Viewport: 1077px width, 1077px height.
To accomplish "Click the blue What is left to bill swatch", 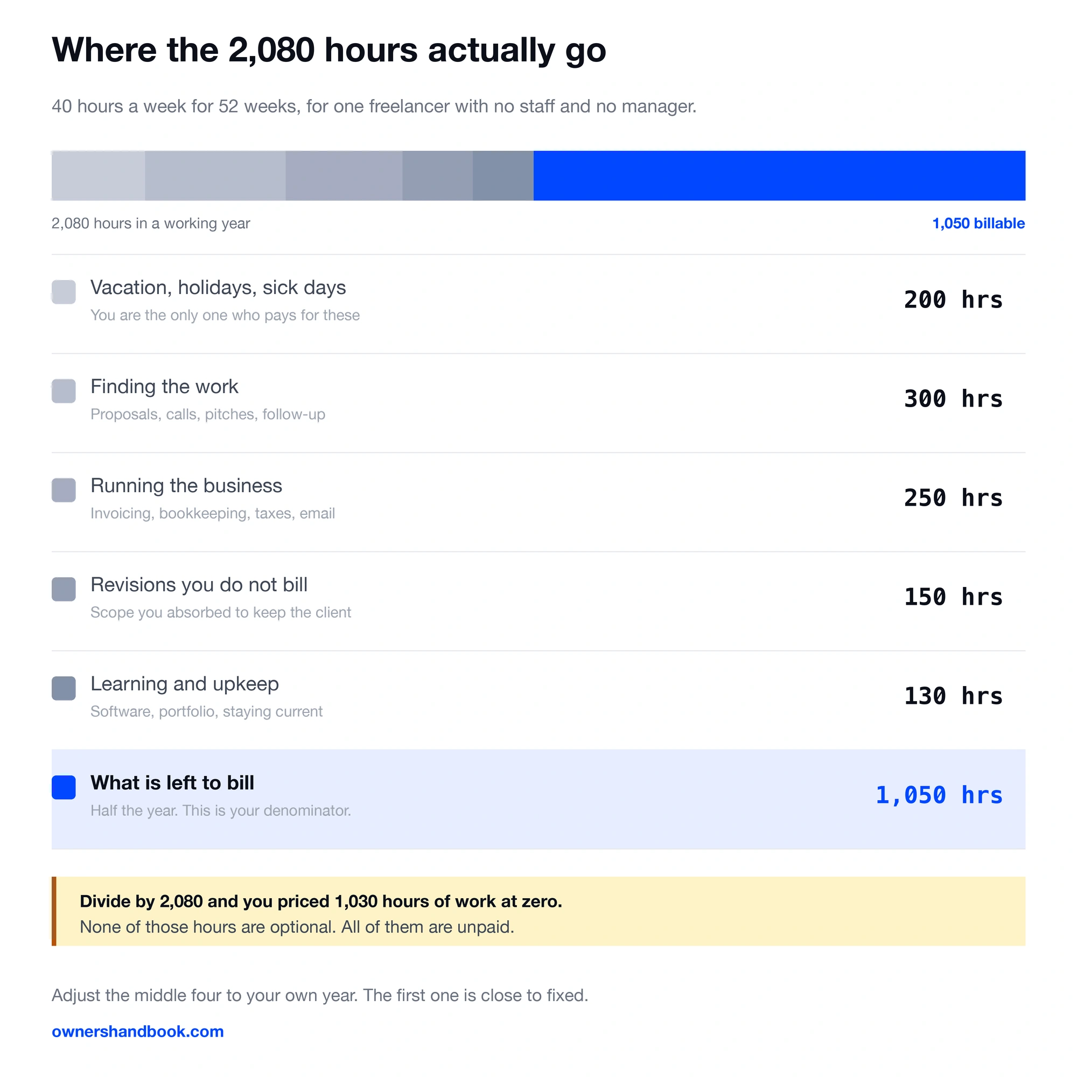I will (x=64, y=788).
